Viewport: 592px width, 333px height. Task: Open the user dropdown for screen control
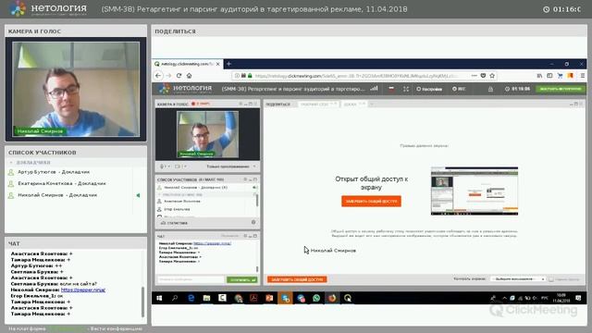coord(518,279)
